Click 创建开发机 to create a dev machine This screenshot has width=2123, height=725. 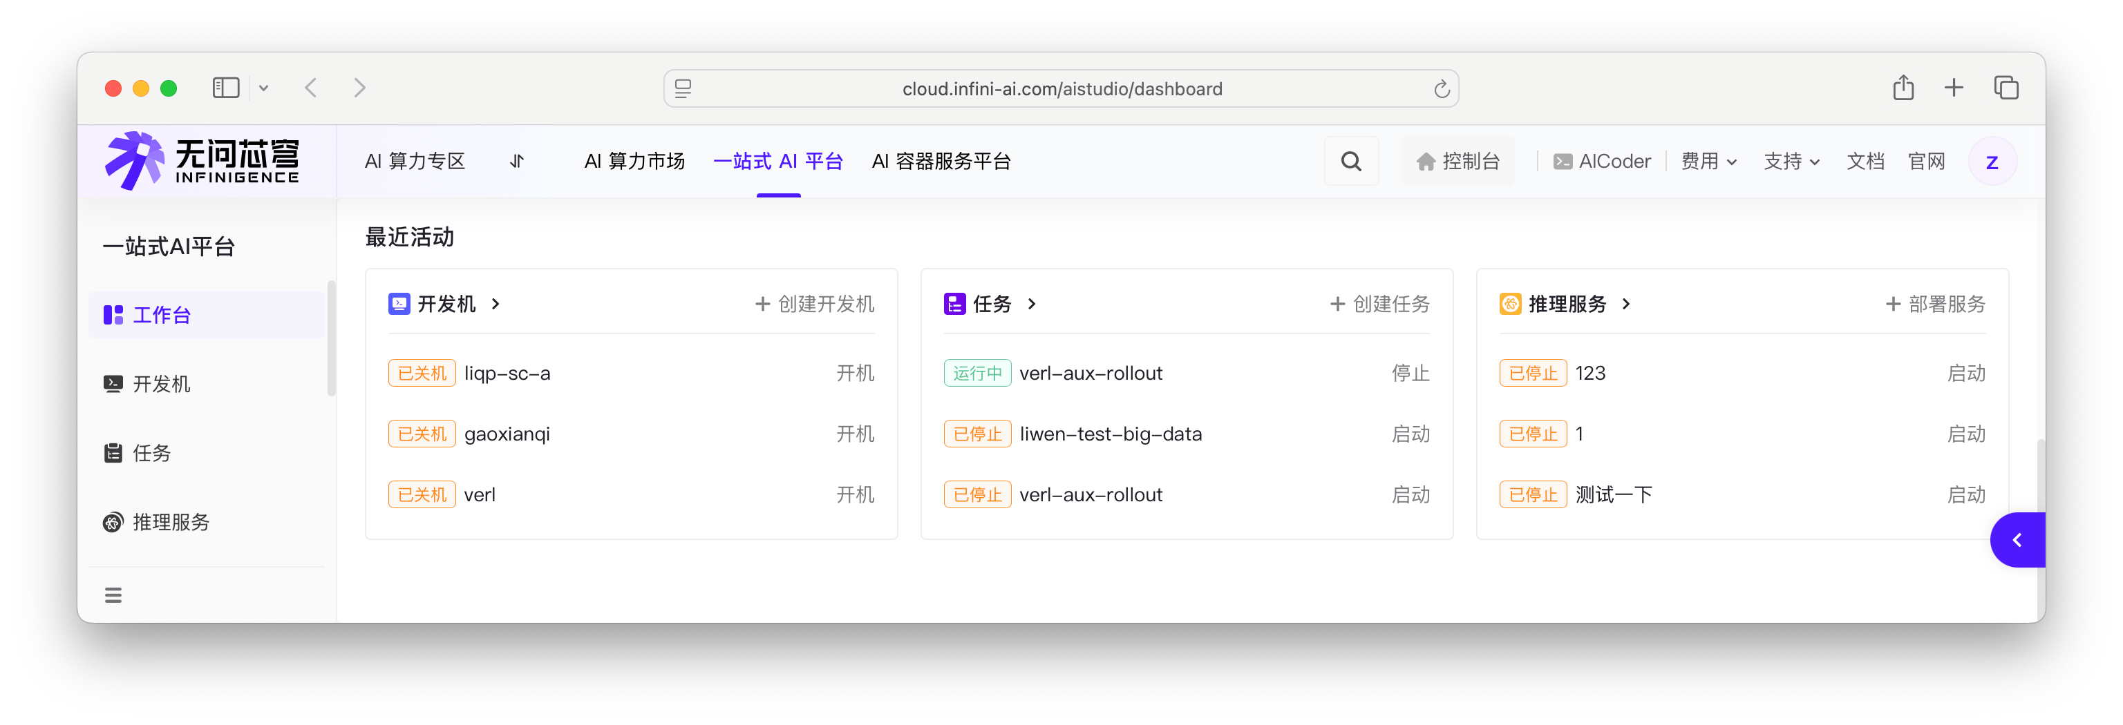[x=814, y=304]
